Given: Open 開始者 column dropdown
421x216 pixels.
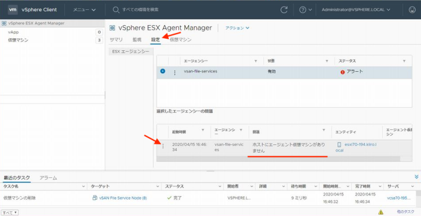Looking at the screenshot, I should (x=252, y=186).
